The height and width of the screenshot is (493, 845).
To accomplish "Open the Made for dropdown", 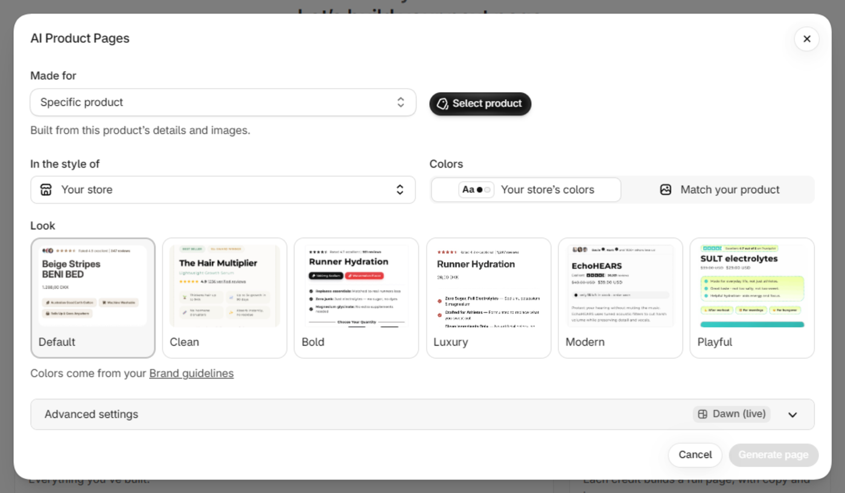I will (x=223, y=102).
